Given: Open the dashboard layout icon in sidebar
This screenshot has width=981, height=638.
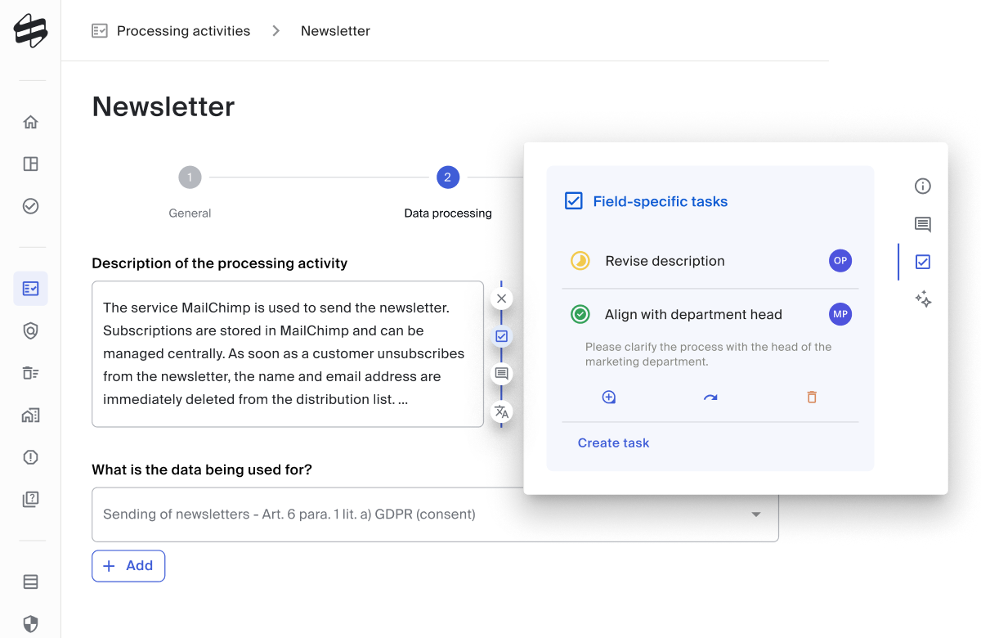Looking at the screenshot, I should [x=30, y=164].
